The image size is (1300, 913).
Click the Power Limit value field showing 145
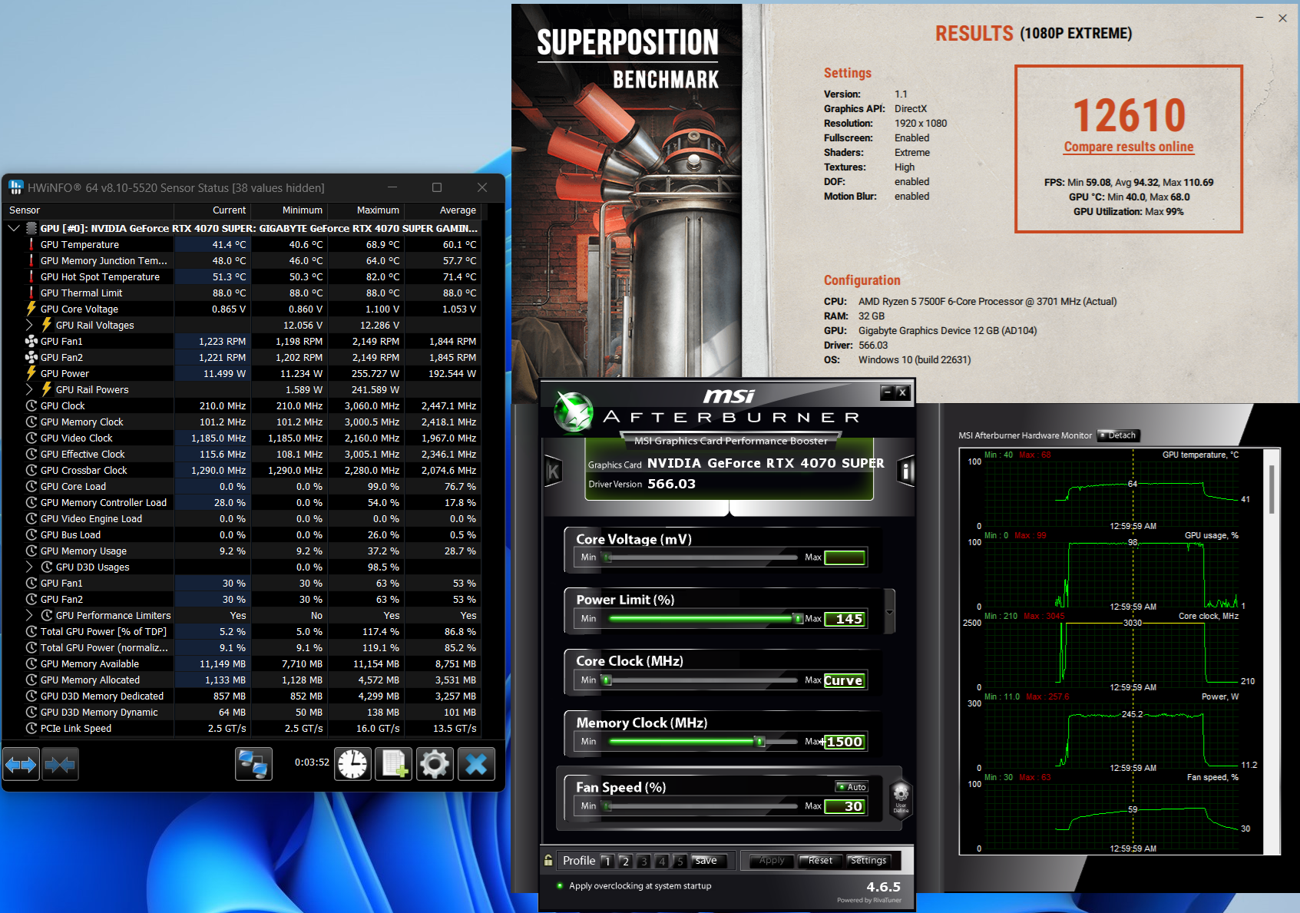(x=845, y=619)
